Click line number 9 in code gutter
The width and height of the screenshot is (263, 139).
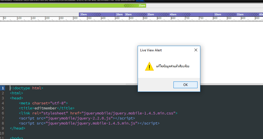(3, 128)
